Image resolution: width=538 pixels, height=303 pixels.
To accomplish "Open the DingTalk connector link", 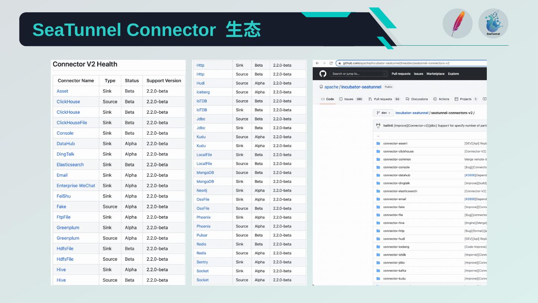I will coord(65,154).
